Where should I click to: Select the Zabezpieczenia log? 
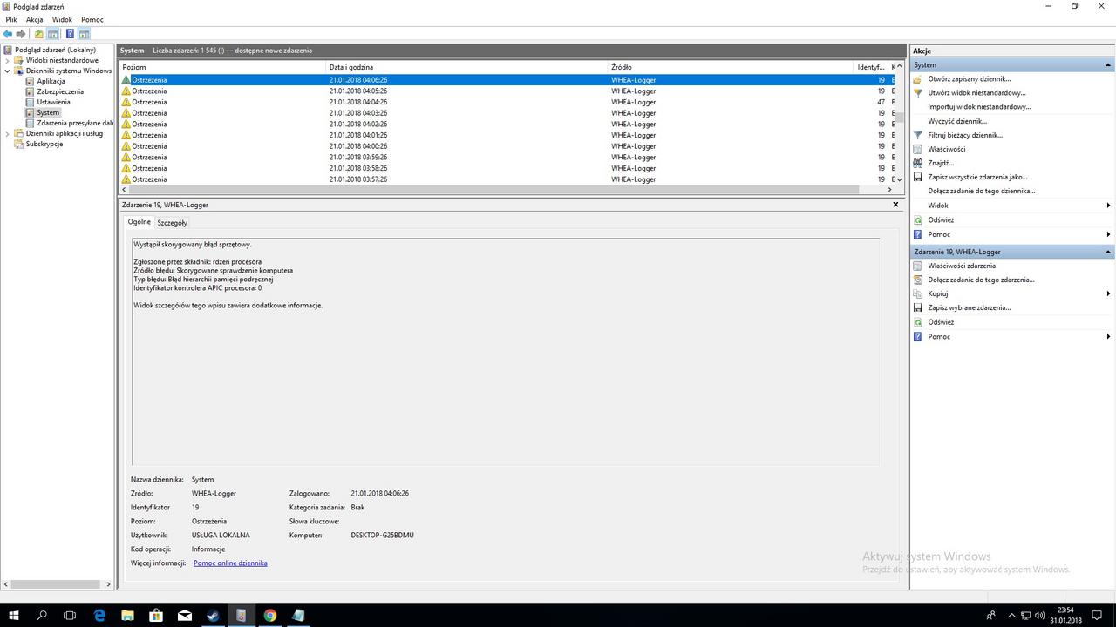click(60, 91)
